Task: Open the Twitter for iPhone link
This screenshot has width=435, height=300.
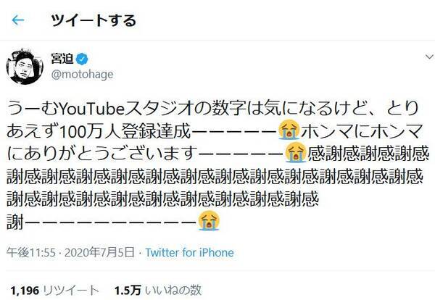Action: [x=189, y=253]
